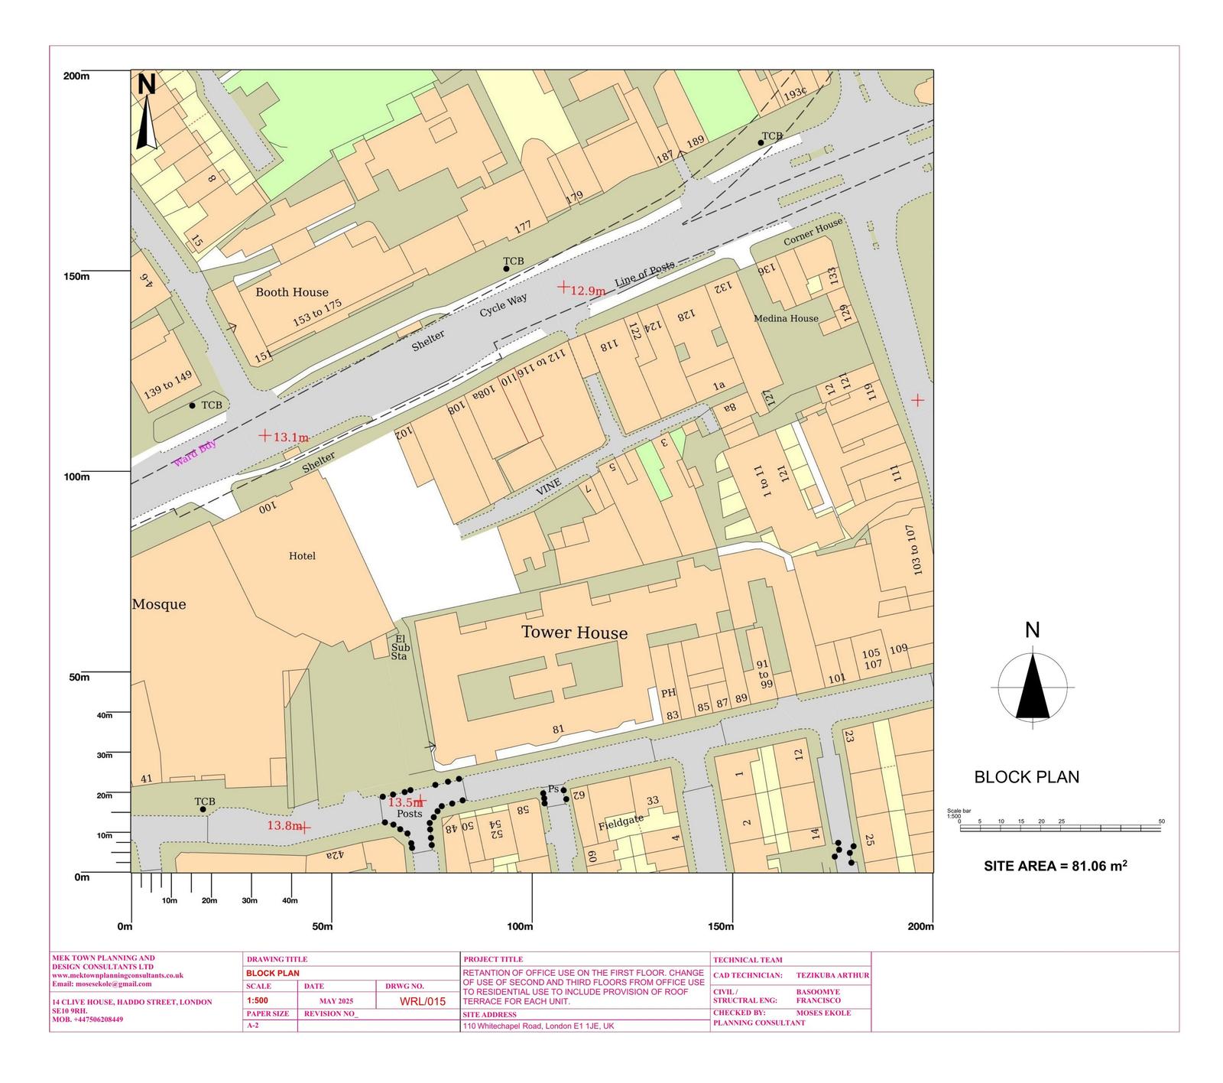Click the Medina House label
1223x1083 pixels.
pyautogui.click(x=786, y=318)
